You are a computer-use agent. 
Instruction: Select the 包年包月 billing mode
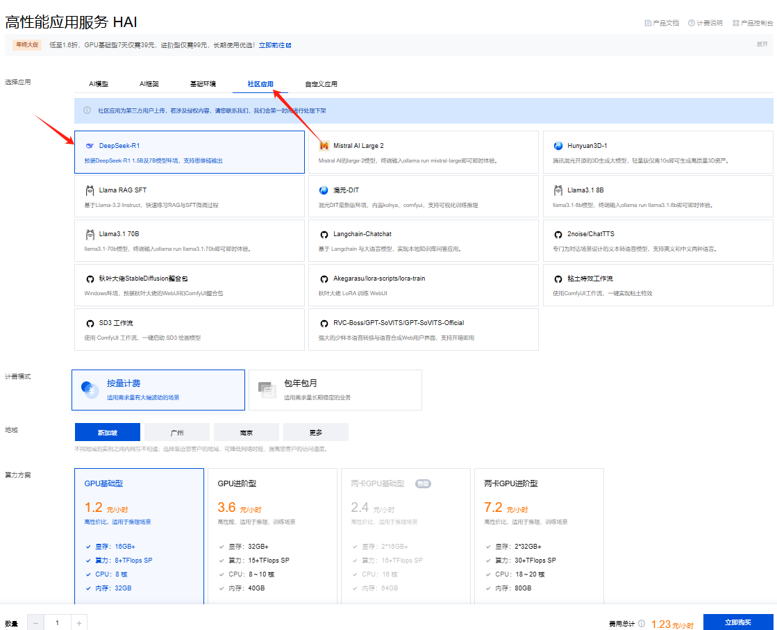[335, 390]
